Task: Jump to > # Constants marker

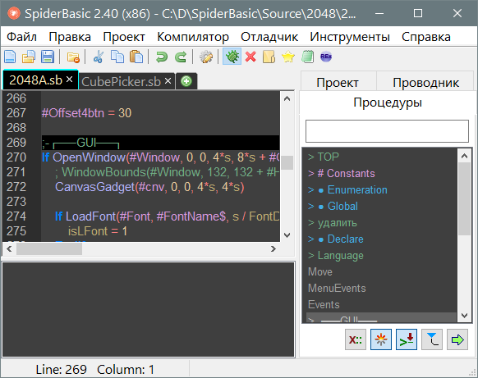Action: (342, 173)
